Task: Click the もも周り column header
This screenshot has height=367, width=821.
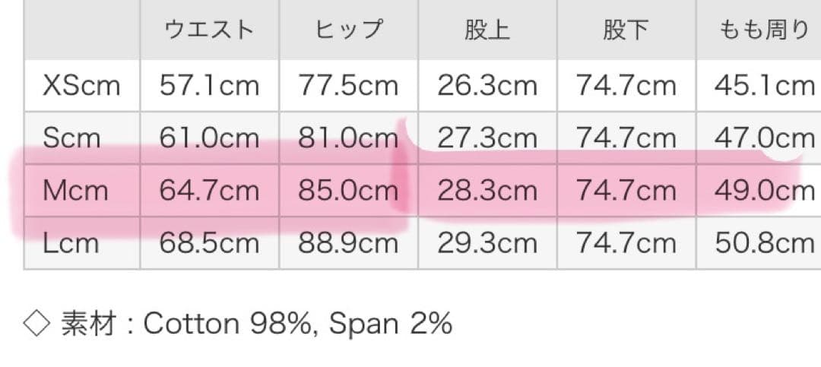Action: click(x=763, y=30)
